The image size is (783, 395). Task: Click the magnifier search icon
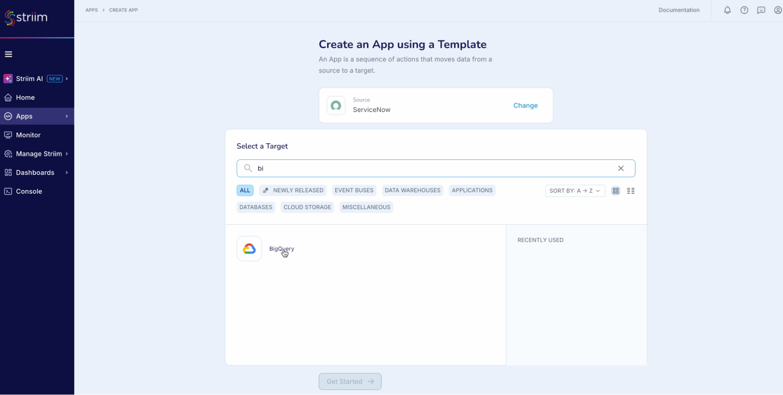(248, 168)
